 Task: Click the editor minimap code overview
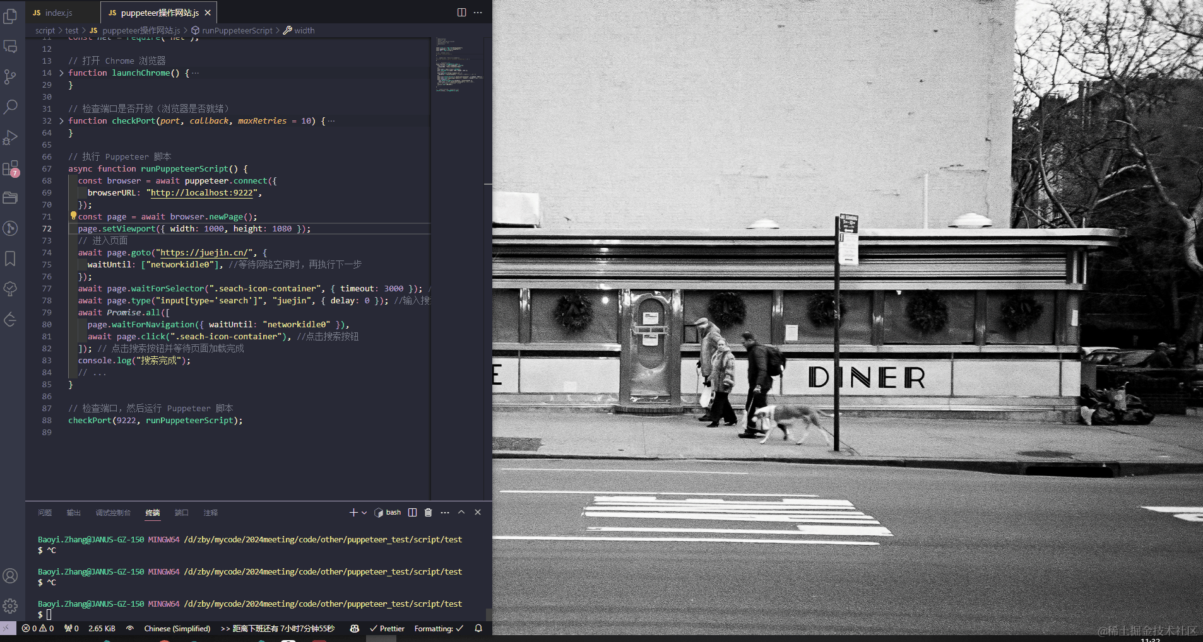point(459,65)
